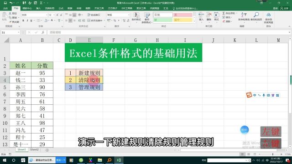Increase font size with larger A icon

pos(57,15)
